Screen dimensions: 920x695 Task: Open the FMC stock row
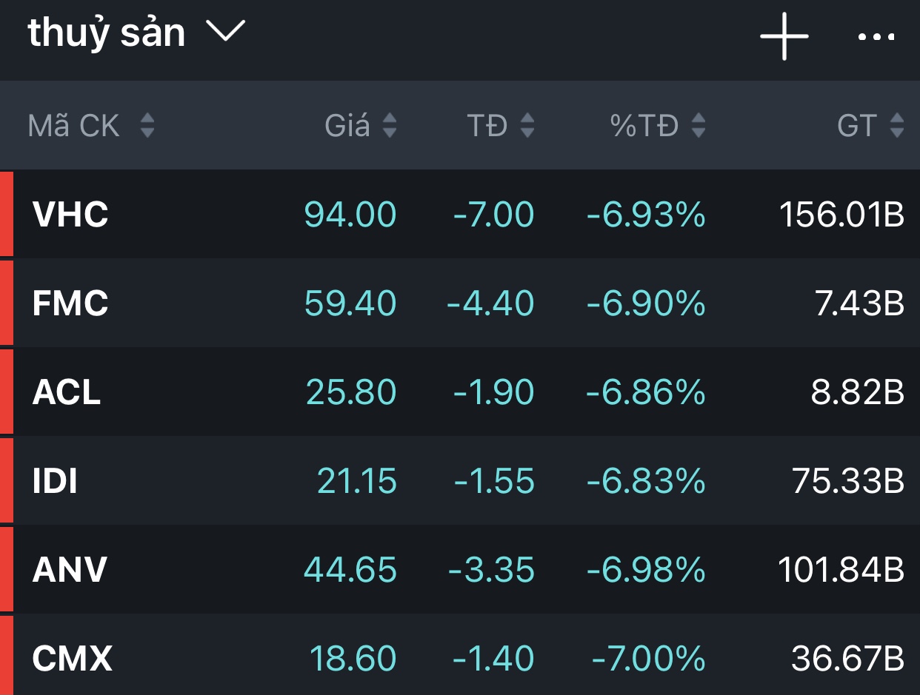(x=459, y=303)
